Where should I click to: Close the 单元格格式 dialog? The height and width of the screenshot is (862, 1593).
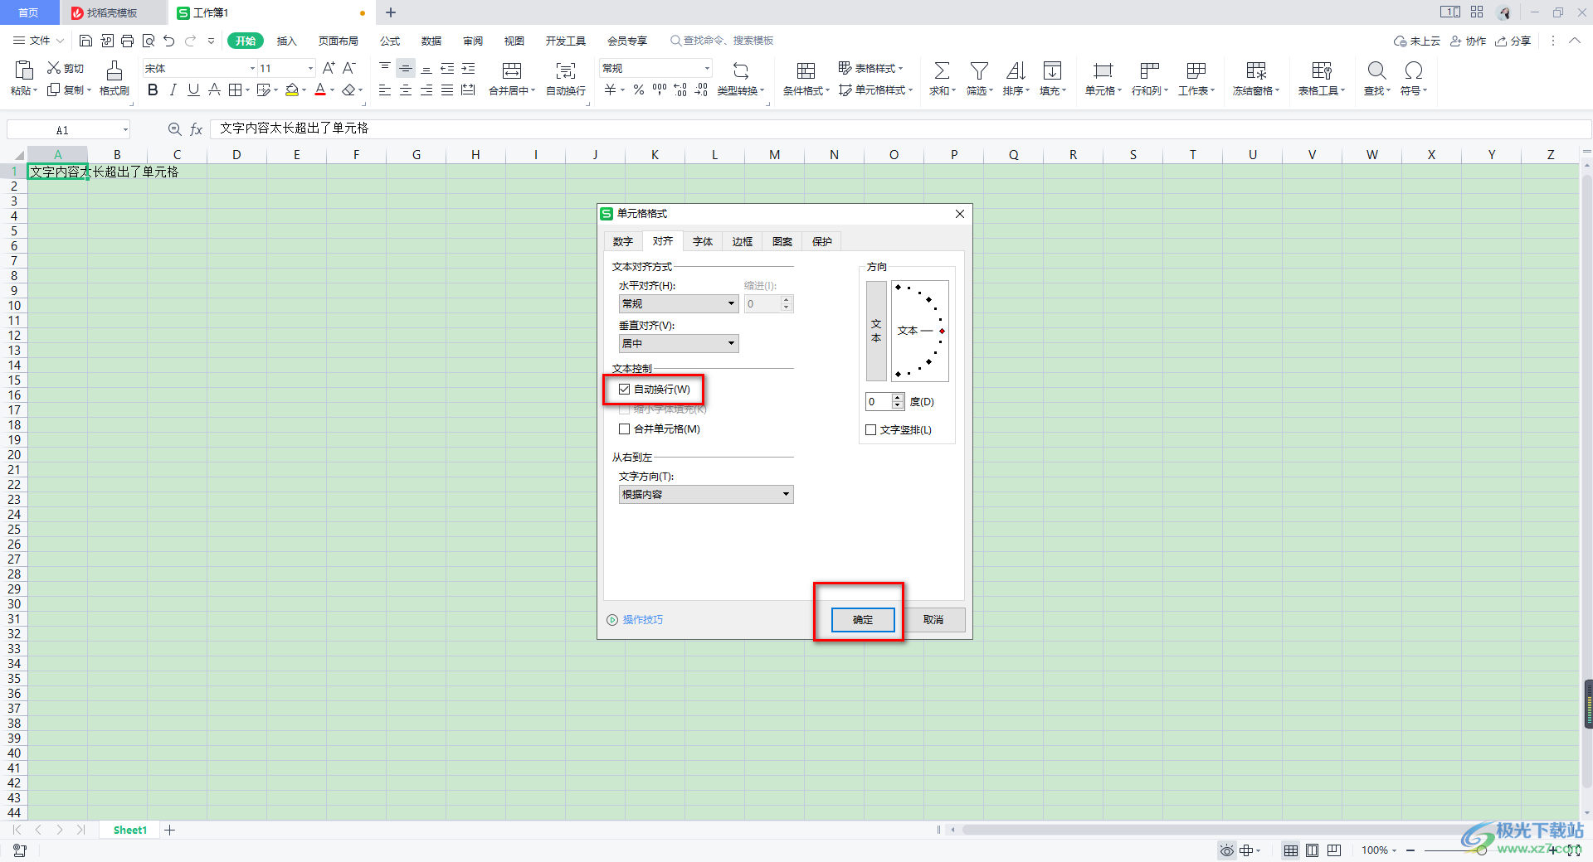[x=960, y=214]
